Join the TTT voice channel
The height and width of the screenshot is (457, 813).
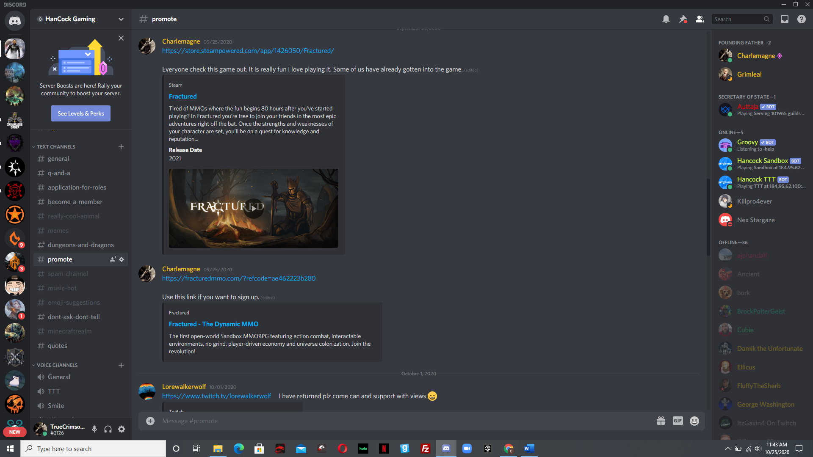80,391
